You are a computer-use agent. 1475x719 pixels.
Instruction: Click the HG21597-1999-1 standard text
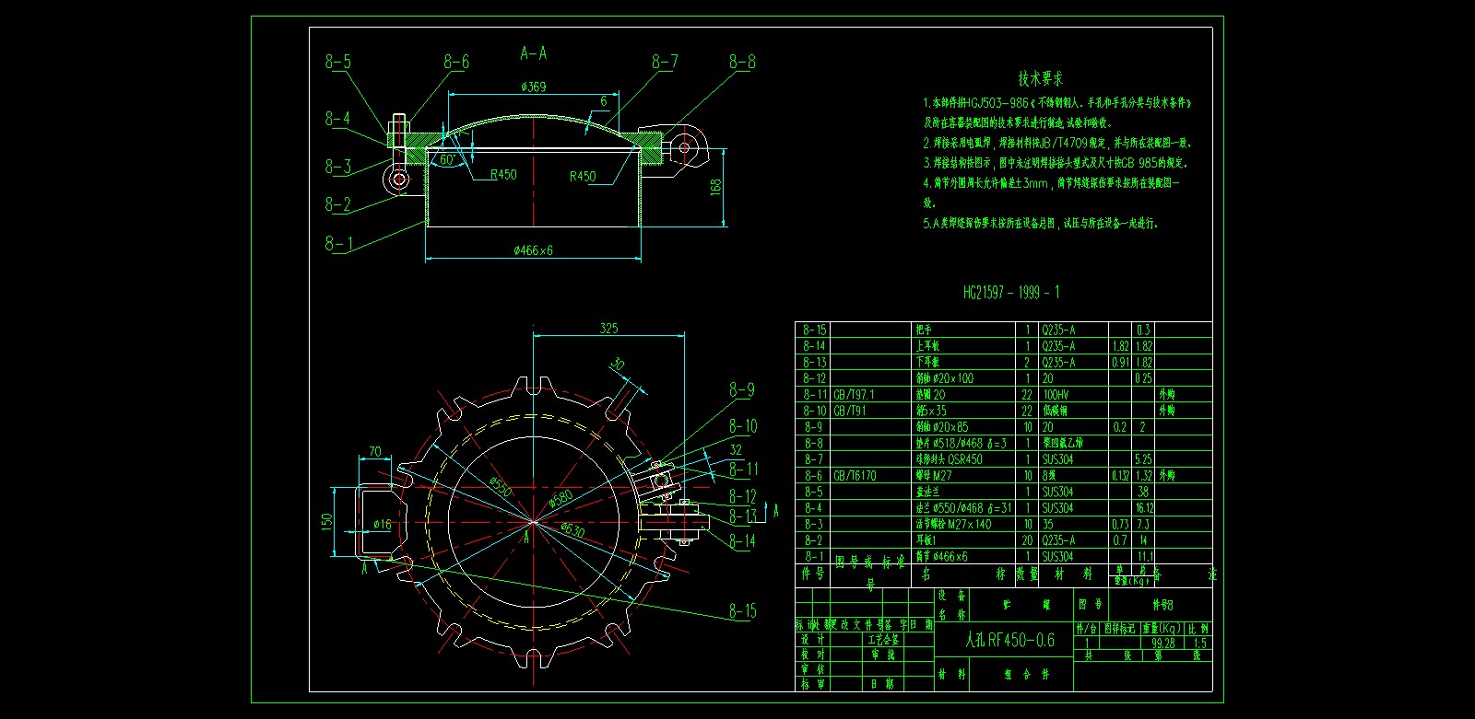[1011, 293]
